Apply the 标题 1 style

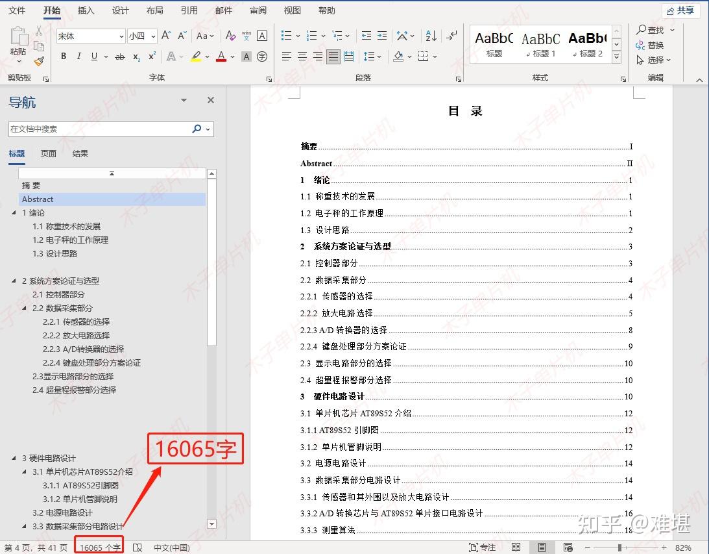pyautogui.click(x=541, y=44)
